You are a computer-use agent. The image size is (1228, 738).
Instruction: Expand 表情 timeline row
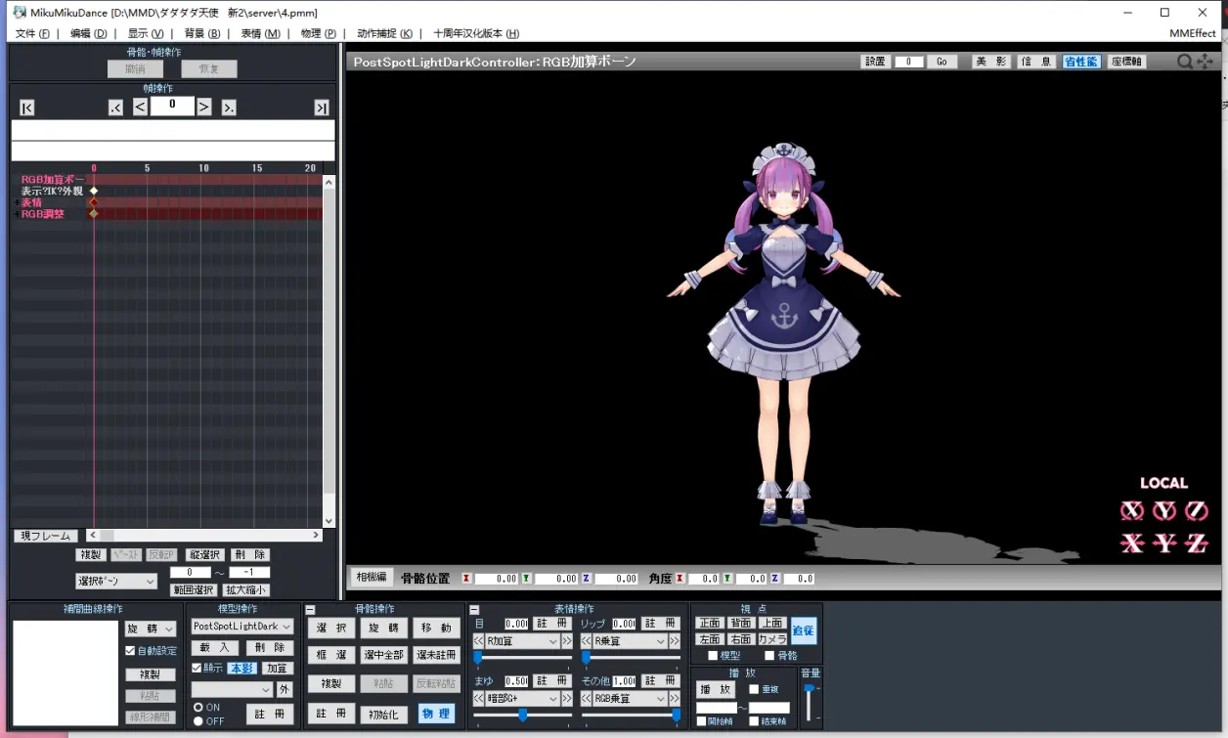[16, 202]
